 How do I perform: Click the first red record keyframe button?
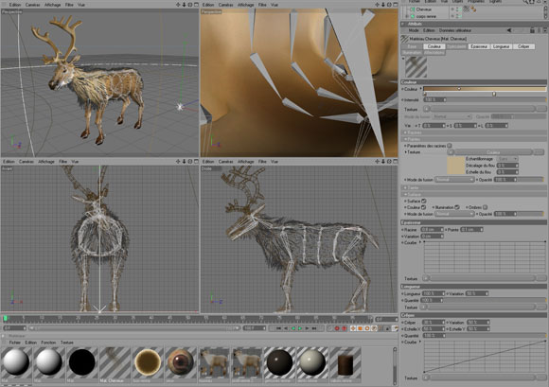[x=337, y=328]
